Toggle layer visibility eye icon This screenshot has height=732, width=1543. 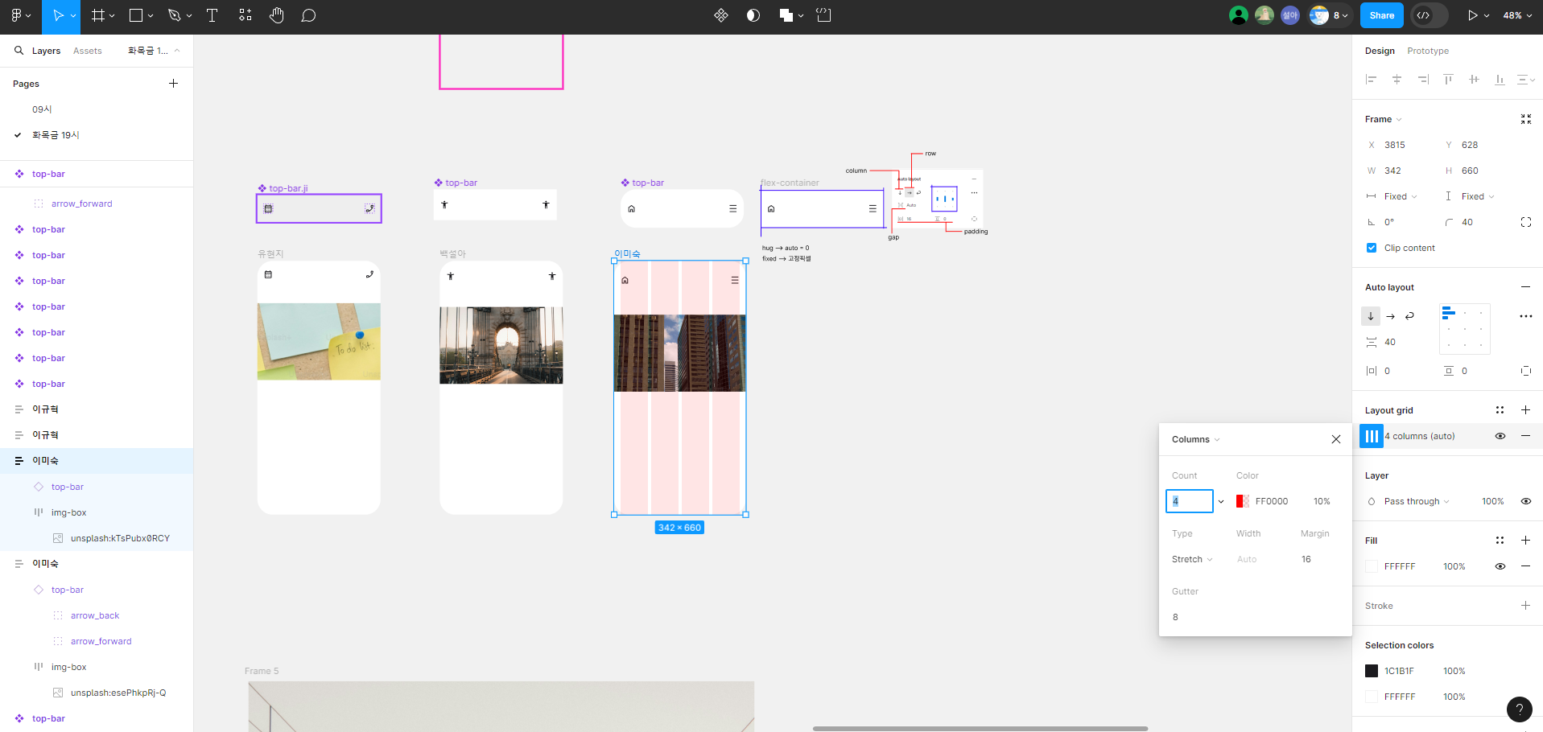[x=1526, y=501]
